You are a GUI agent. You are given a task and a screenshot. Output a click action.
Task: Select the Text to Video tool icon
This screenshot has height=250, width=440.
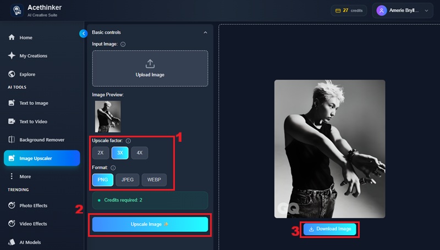pos(12,121)
